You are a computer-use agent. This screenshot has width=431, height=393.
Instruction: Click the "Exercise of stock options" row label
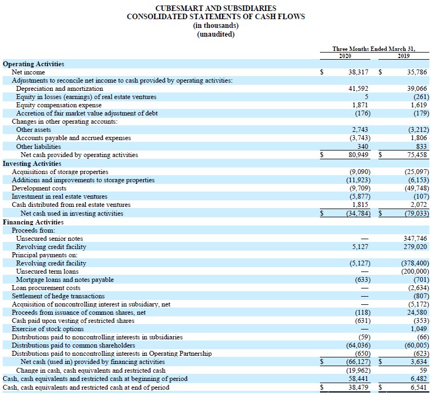(x=48, y=329)
